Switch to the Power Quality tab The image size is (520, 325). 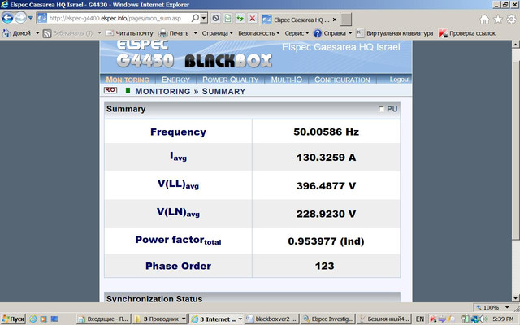tap(230, 80)
